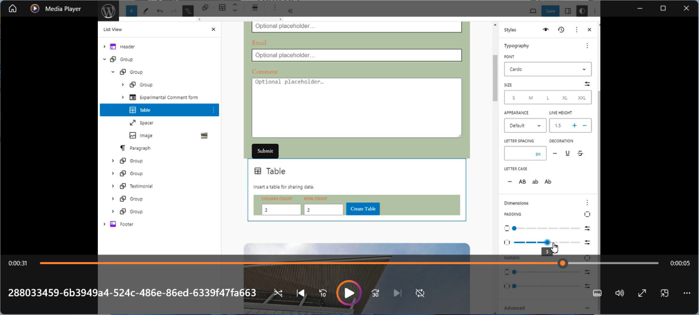Toggle Style Book eye icon

(546, 30)
